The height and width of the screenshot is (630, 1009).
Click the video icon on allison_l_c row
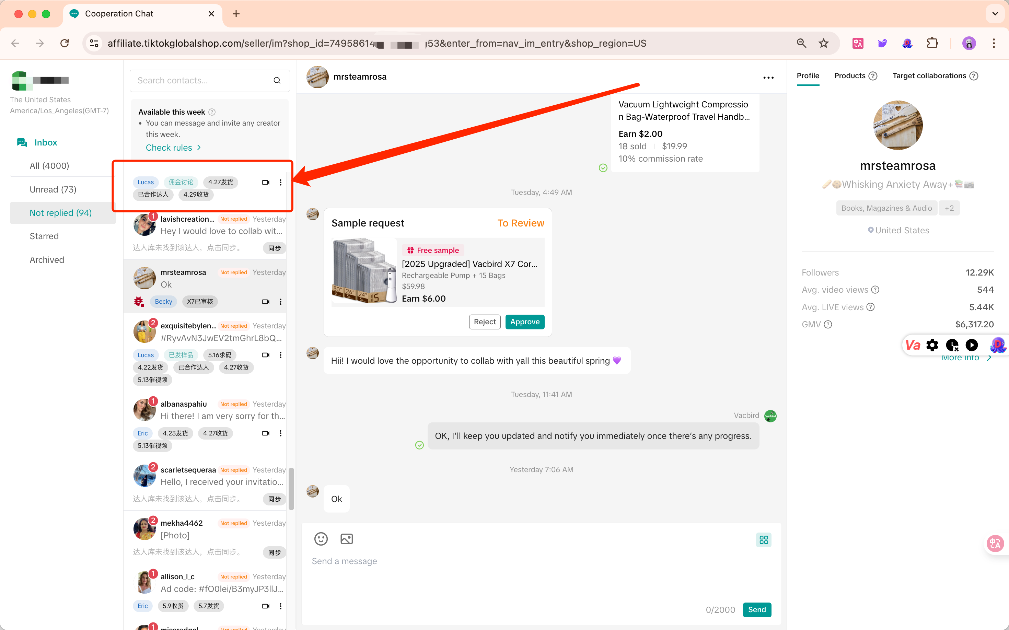coord(266,606)
